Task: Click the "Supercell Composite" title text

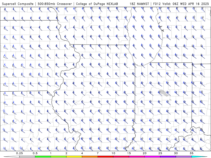Action: pos(18,4)
